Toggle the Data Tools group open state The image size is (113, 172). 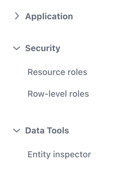(16, 131)
